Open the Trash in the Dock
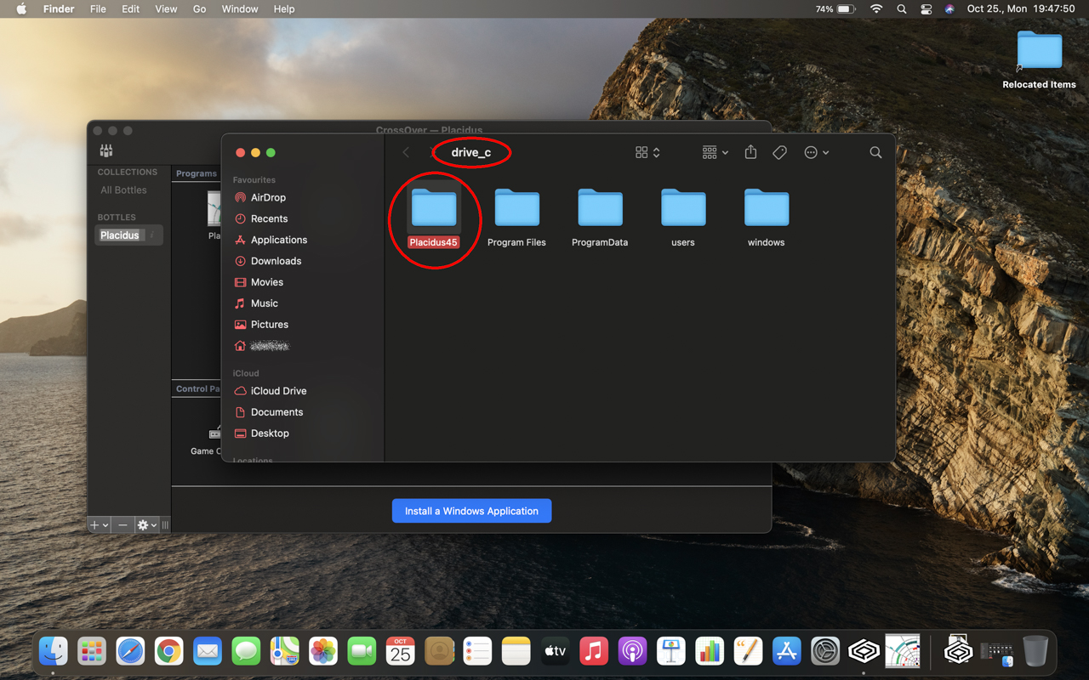The height and width of the screenshot is (680, 1089). tap(1035, 651)
